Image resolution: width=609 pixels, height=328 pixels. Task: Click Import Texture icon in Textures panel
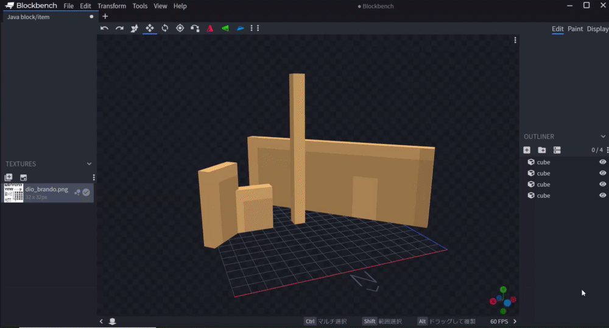[9, 177]
